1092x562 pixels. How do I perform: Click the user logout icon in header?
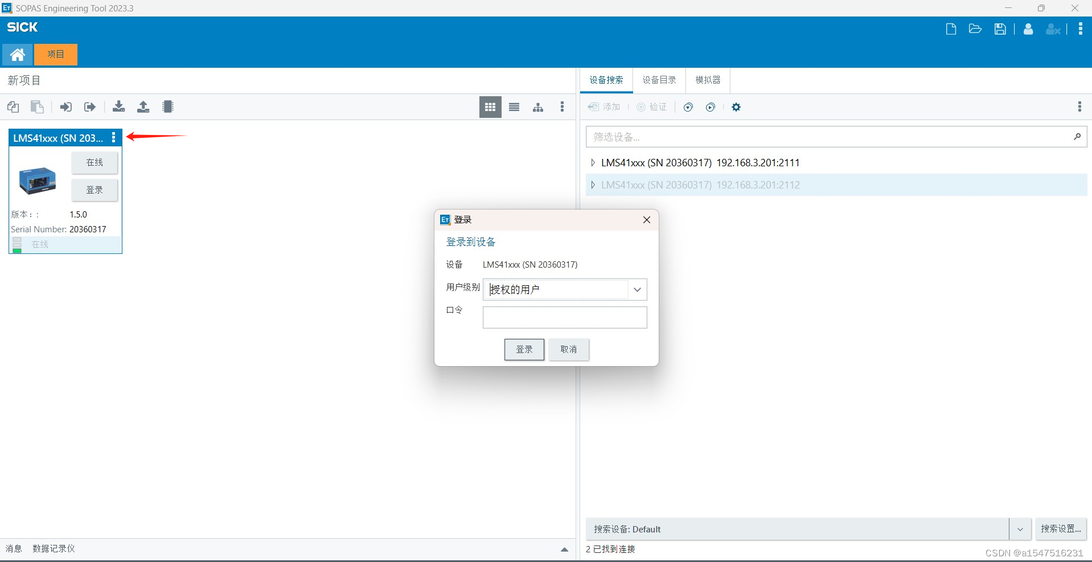[1053, 29]
